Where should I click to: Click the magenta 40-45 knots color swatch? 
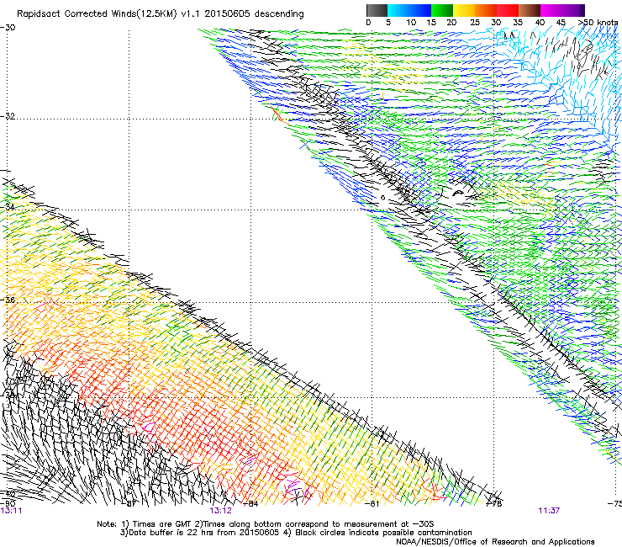551,10
